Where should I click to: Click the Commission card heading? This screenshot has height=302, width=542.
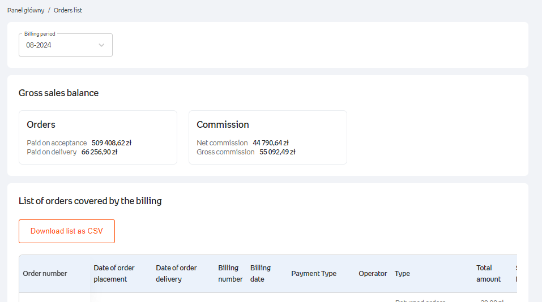tap(223, 124)
